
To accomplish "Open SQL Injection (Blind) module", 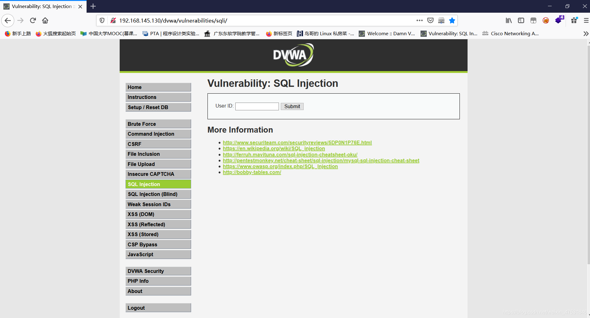I will click(x=158, y=194).
